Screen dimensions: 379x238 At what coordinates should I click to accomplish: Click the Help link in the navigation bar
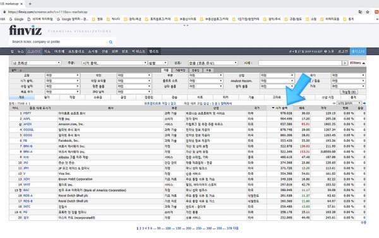(x=329, y=51)
